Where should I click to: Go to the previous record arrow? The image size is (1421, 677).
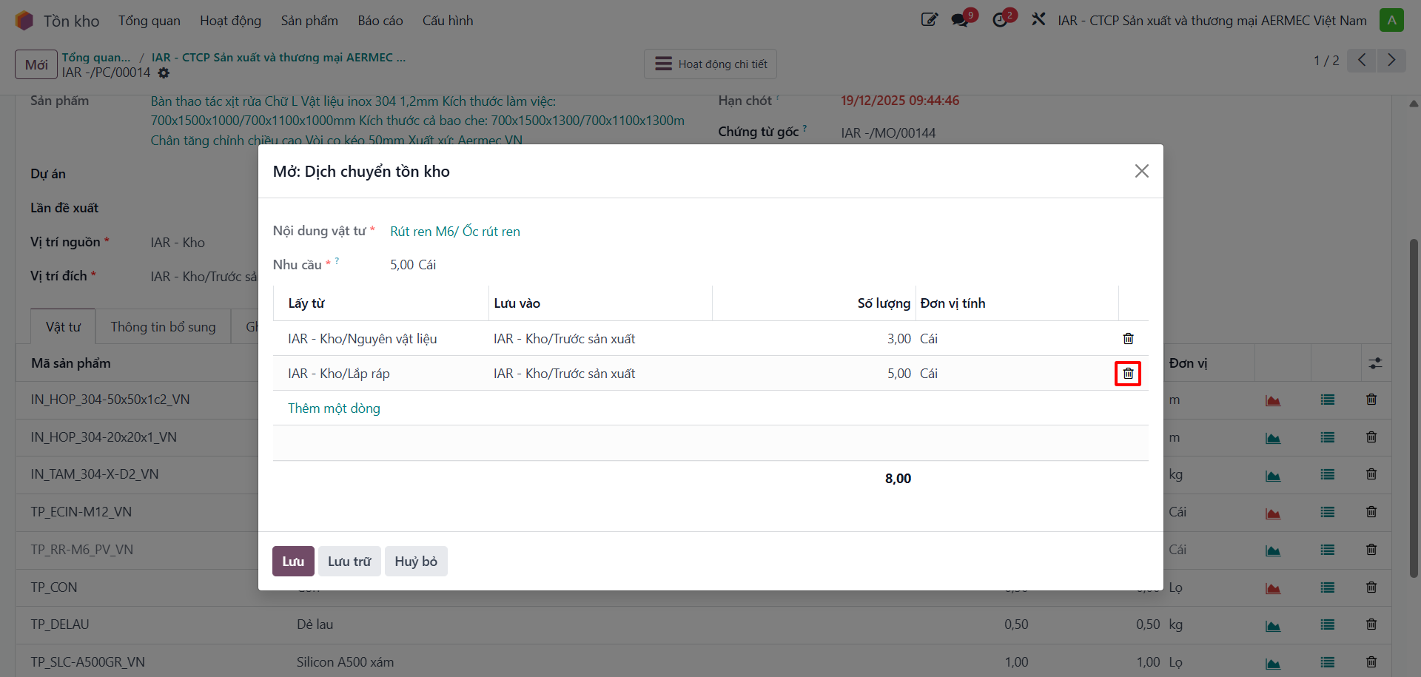point(1362,60)
